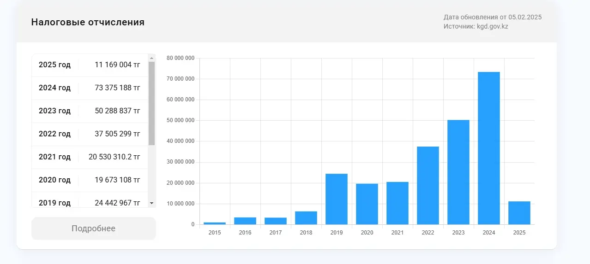Click the 40 000 000 axis label
The width and height of the screenshot is (590, 264).
pos(181,141)
